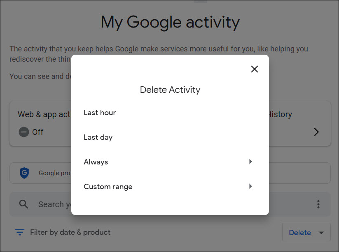Screen dimensions: 339x252
Task: Click the chevron on the History card
Action: (316, 132)
